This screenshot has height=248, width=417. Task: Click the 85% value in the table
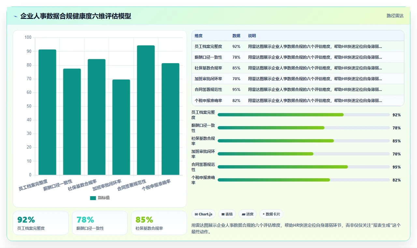(237, 68)
